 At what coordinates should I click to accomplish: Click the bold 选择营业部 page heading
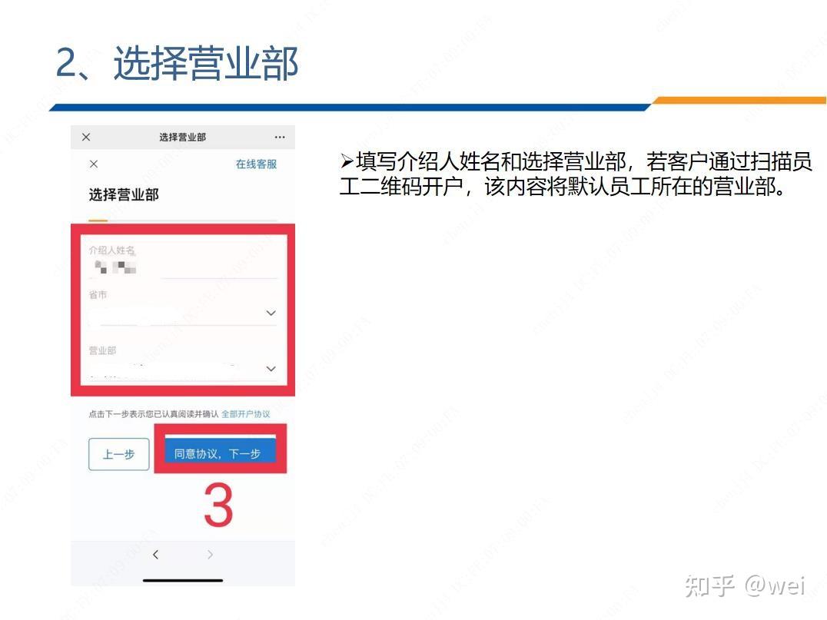tap(124, 194)
